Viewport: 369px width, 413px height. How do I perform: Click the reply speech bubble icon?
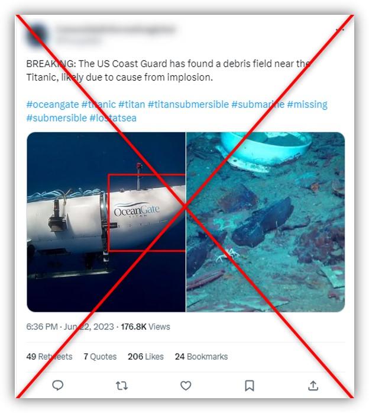pyautogui.click(x=58, y=385)
